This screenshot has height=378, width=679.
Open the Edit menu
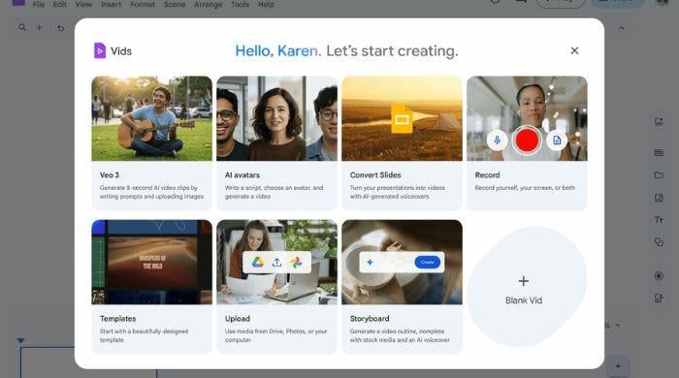point(60,4)
